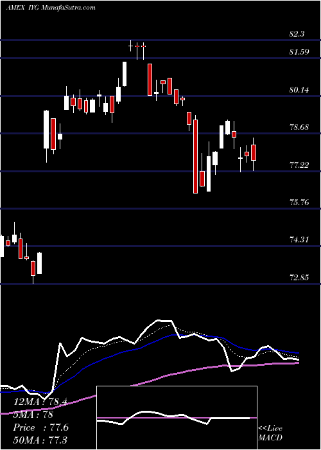Screen dimensions: 321x450
Task: Click inside the MACD inset chart
Action: (177, 418)
